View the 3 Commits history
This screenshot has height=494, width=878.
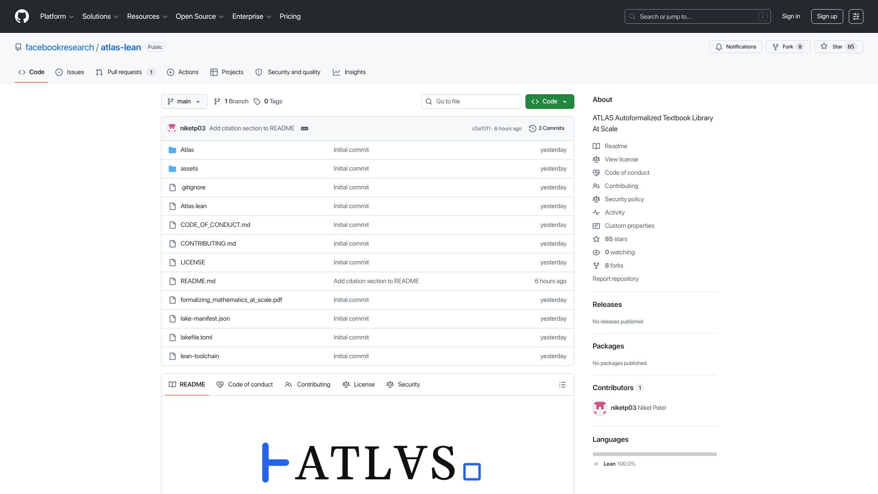tap(546, 129)
